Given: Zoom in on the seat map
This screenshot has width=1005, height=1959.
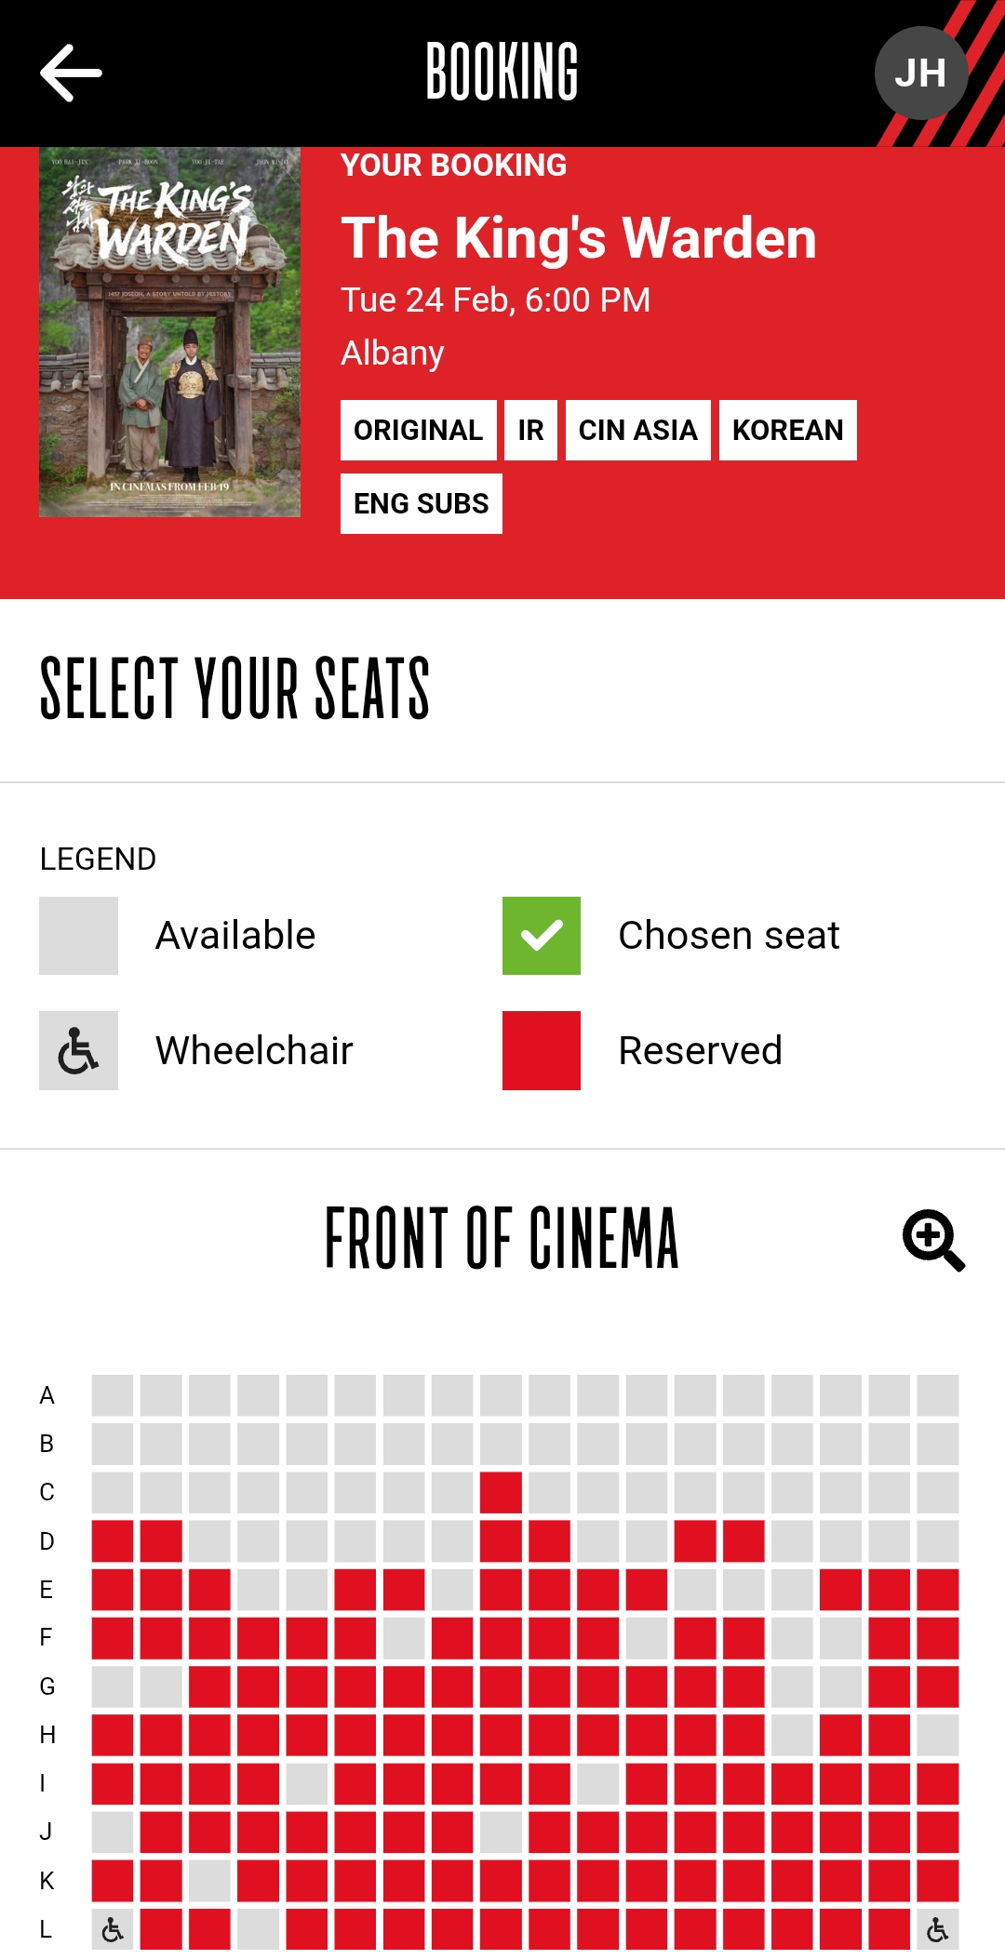Looking at the screenshot, I should tap(933, 1240).
